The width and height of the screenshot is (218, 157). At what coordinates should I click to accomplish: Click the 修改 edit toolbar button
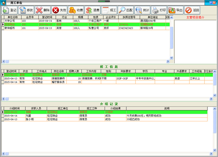click(26, 10)
